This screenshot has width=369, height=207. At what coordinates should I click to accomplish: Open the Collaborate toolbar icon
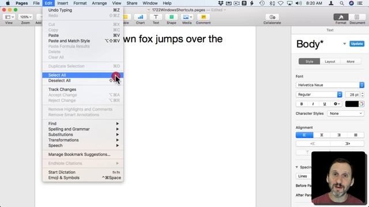click(x=272, y=17)
